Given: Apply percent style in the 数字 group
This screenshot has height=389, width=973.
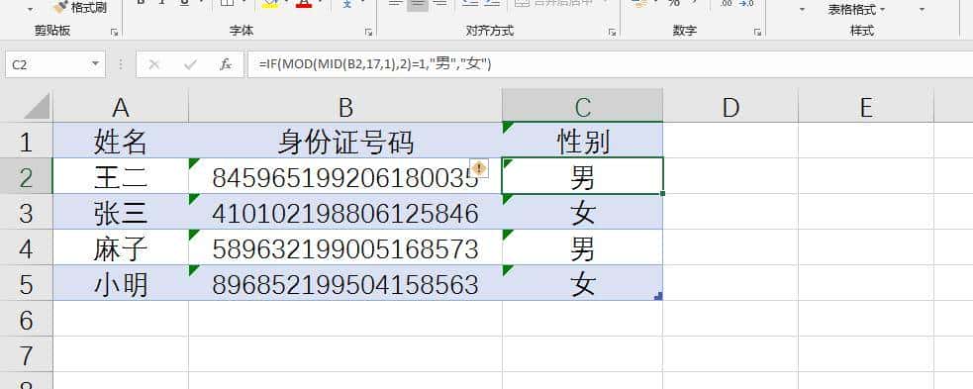Looking at the screenshot, I should pos(674,4).
